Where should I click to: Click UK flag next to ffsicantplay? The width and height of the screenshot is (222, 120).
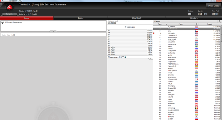pos(197,86)
